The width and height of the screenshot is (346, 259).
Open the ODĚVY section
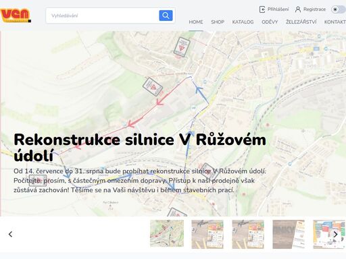click(270, 22)
